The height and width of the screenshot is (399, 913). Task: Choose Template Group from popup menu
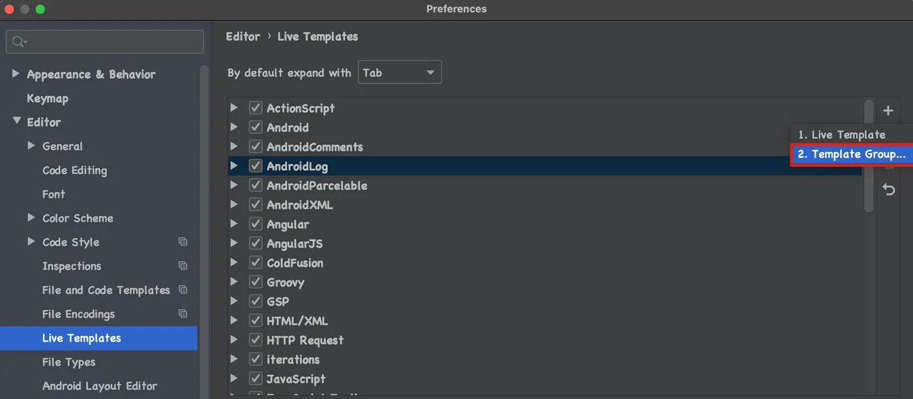coord(851,155)
